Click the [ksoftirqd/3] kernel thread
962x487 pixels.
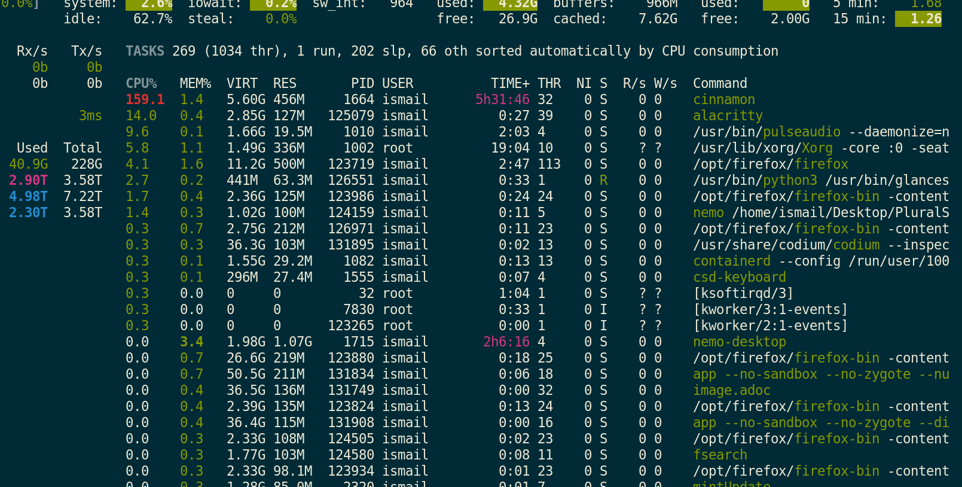[x=743, y=293]
